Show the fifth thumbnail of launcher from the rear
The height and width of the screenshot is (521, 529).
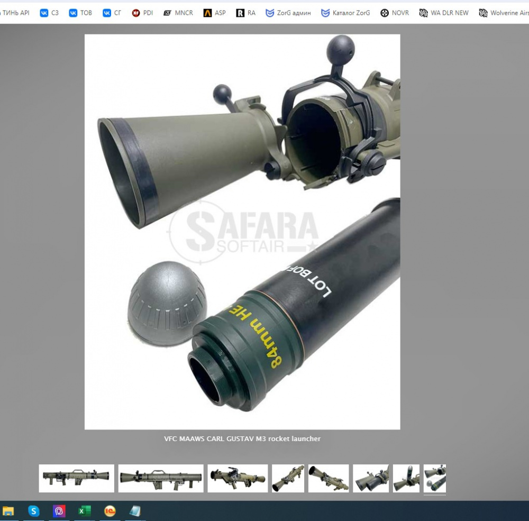coord(329,478)
